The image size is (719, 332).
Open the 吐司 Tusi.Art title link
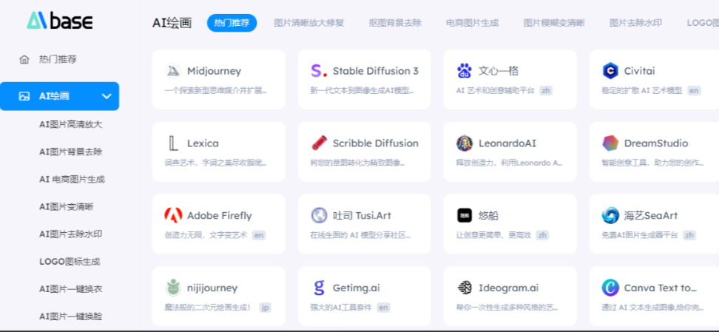tap(362, 215)
